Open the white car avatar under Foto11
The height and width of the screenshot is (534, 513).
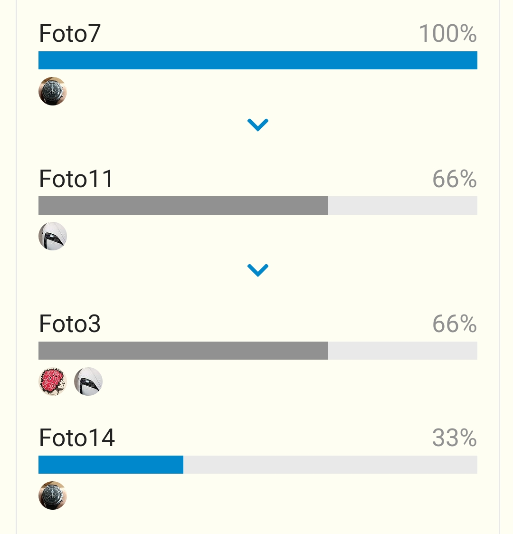[52, 236]
